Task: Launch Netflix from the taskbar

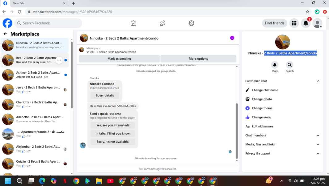Action: tap(65, 181)
